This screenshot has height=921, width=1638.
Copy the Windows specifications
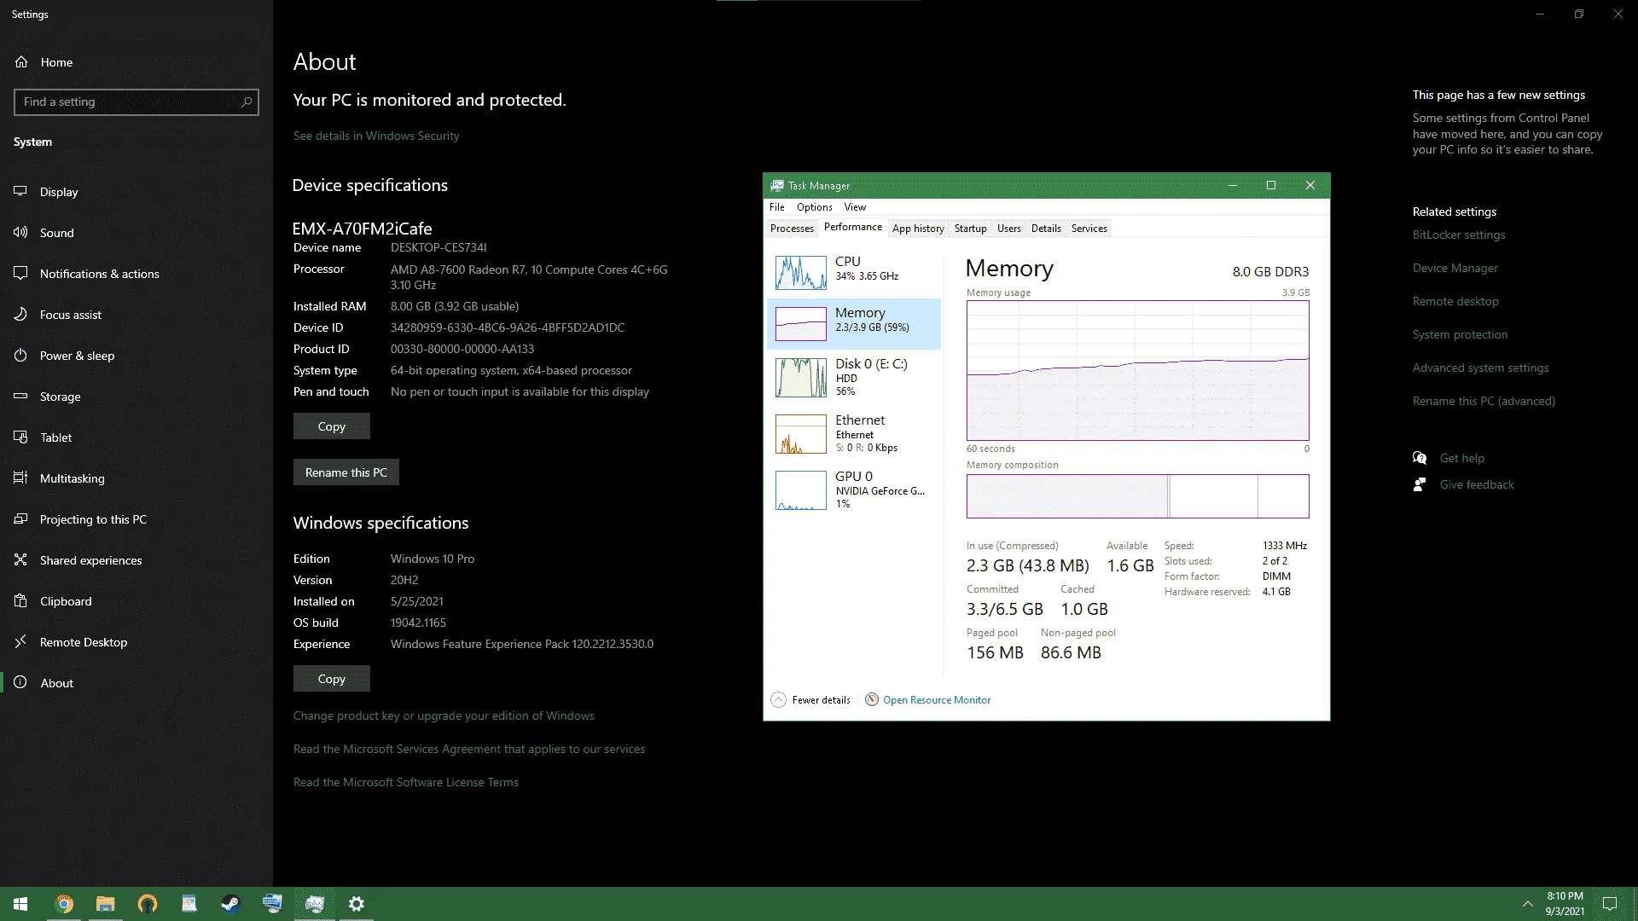(332, 679)
